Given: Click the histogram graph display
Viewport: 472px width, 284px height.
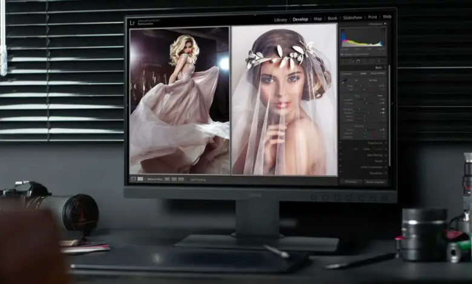Looking at the screenshot, I should coord(362,39).
